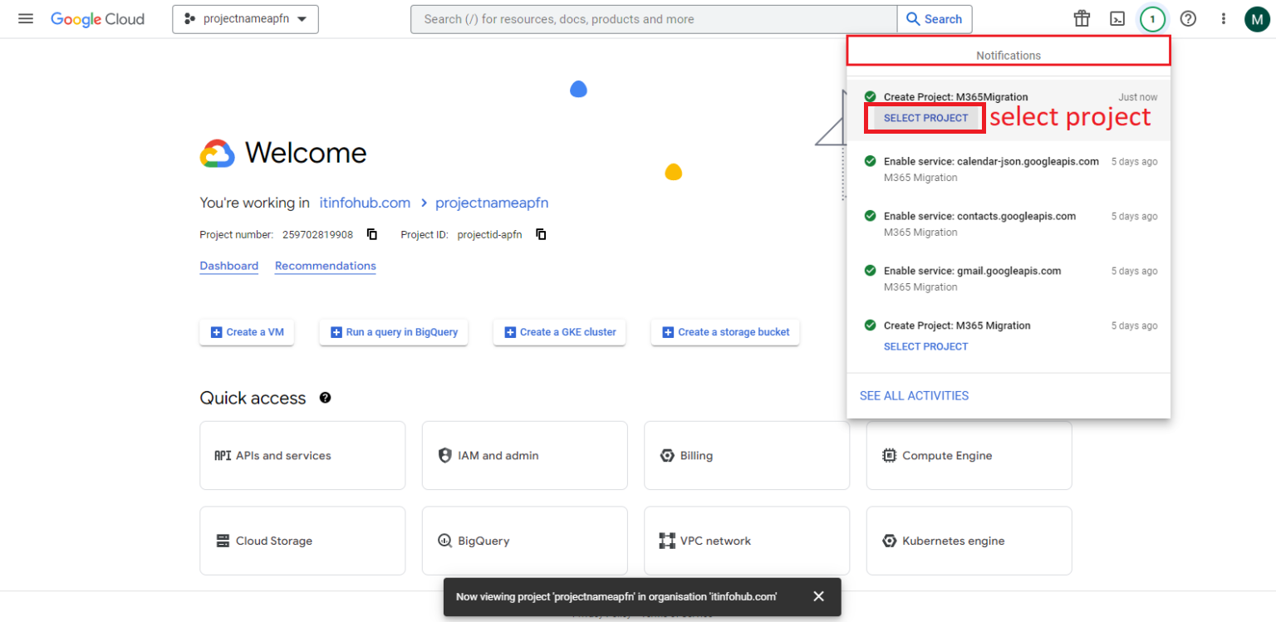Click the Cloud Storage icon

223,541
